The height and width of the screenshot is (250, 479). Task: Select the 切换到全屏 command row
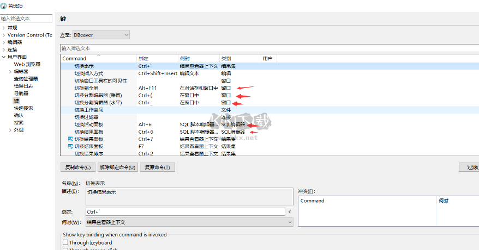[87, 88]
